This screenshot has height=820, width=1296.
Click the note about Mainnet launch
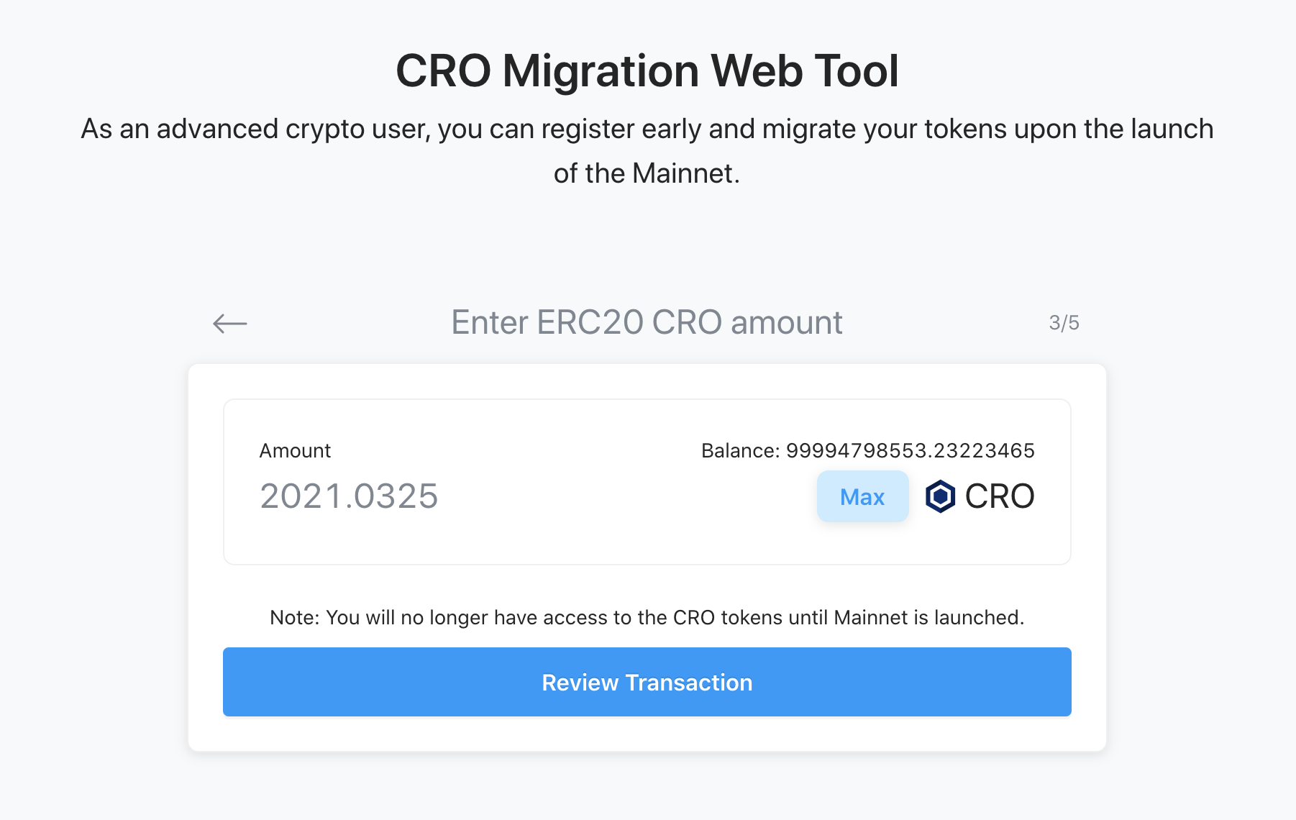647,617
